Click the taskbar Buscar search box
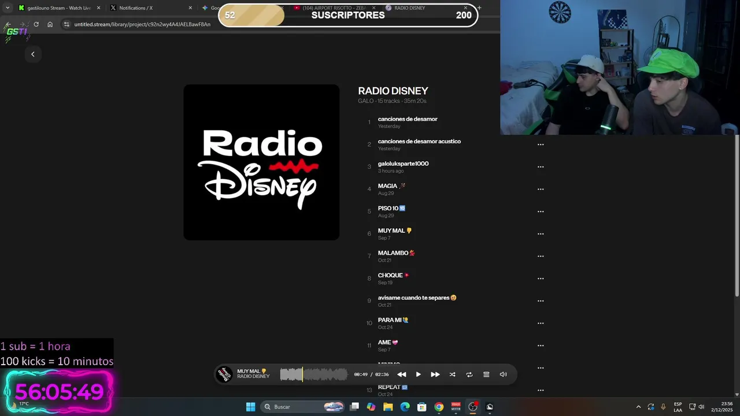Screen dimensions: 740x416 304,407
